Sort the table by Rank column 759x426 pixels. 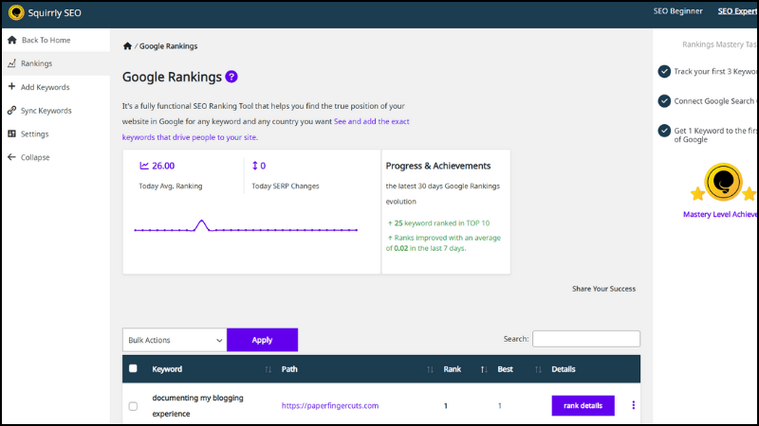(x=484, y=369)
